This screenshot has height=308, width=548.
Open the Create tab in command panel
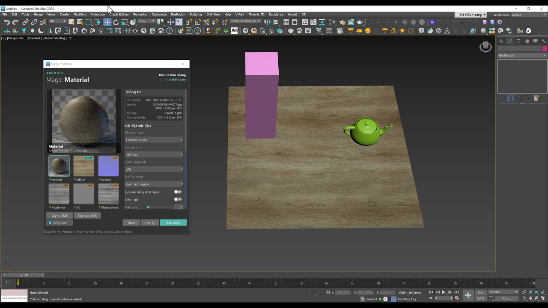pos(501,41)
